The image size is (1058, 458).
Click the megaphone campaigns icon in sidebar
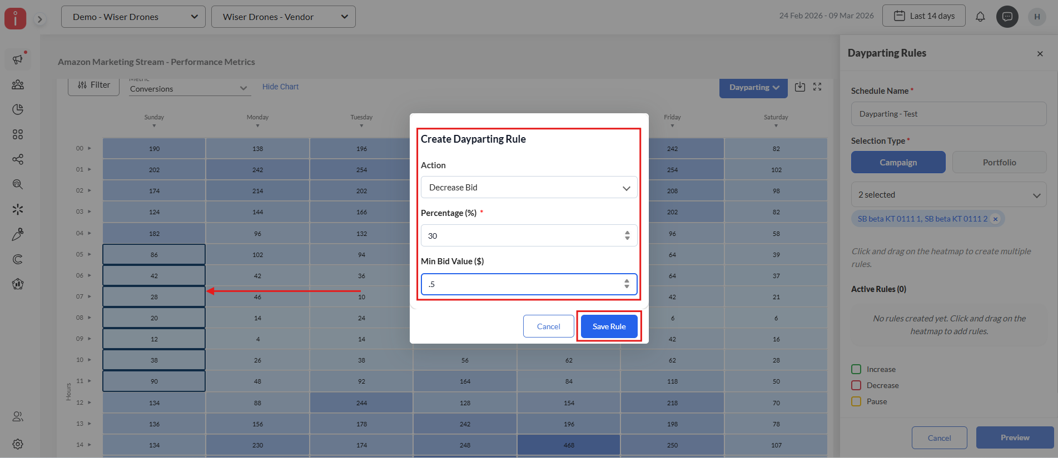[18, 59]
